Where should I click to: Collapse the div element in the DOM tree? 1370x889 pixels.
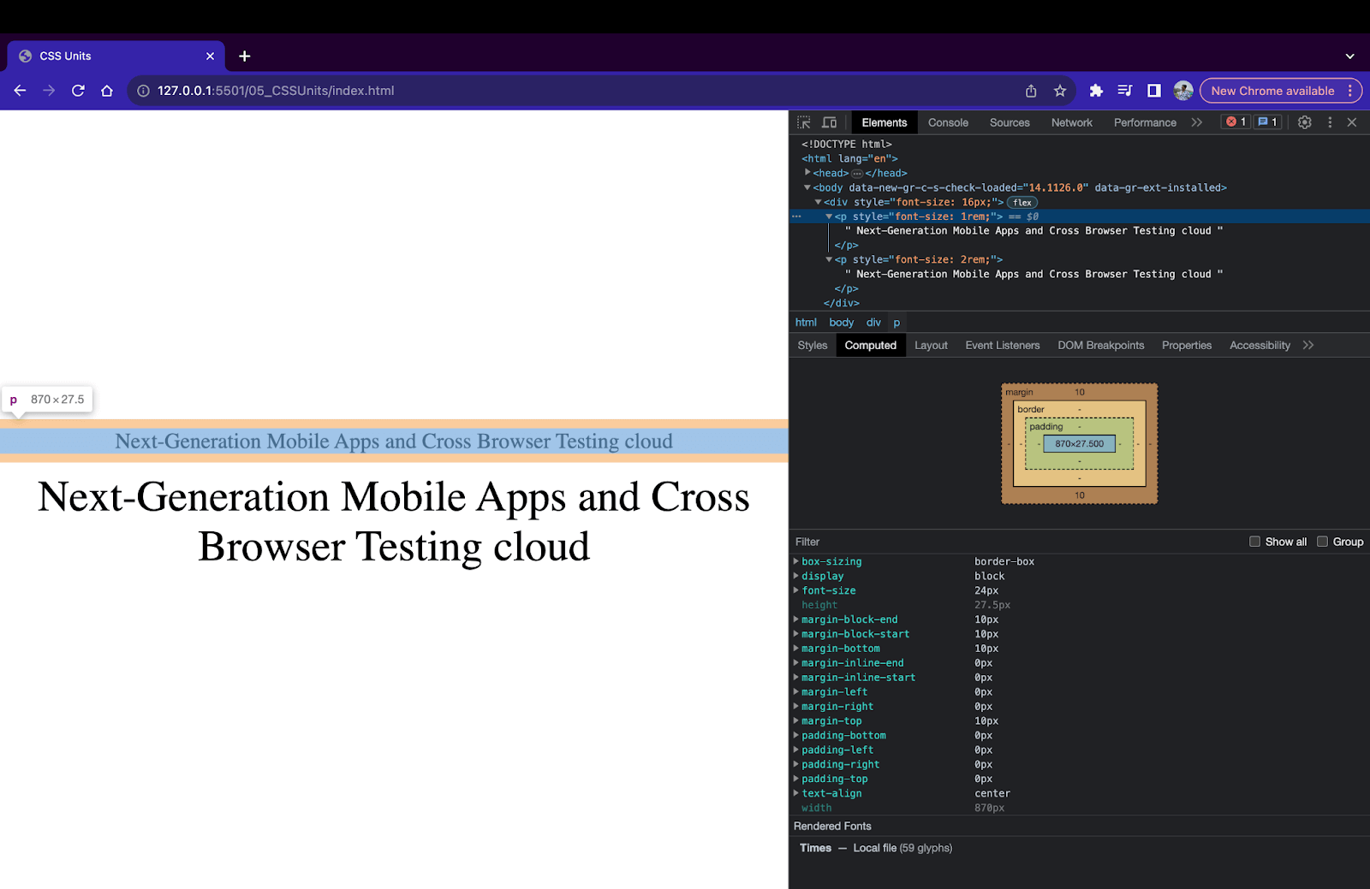coord(818,202)
